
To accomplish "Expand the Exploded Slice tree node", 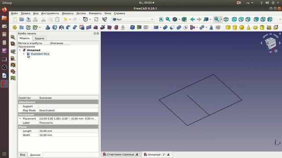I will tap(24, 54).
